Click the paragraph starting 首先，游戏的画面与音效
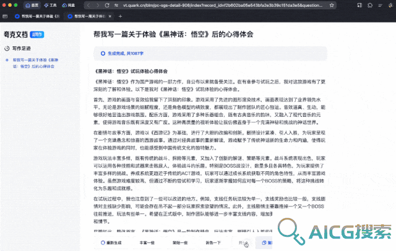This screenshot has height=251, width=396. (209, 111)
